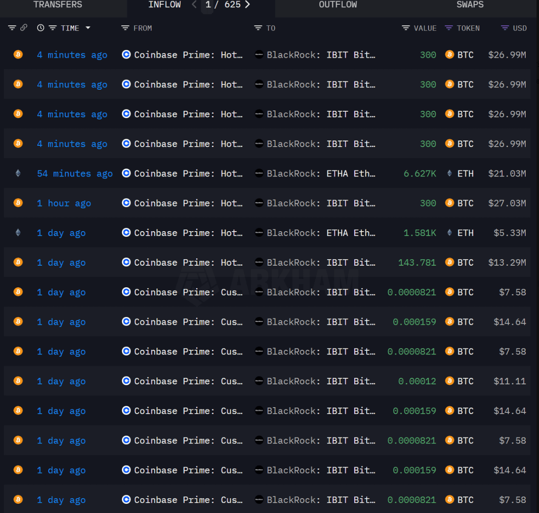Image resolution: width=539 pixels, height=513 pixels.
Task: Go to previous page arrow
Action: [x=194, y=5]
